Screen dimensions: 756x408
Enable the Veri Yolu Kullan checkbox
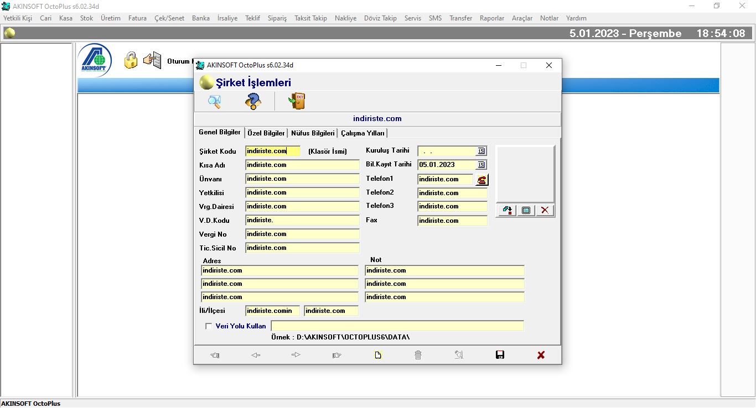[209, 326]
